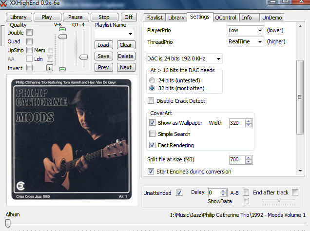Click slider handle under End after track
Screen dimensions: 310x231
(x=279, y=200)
